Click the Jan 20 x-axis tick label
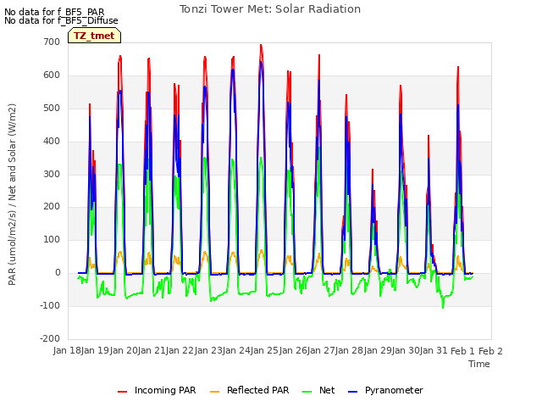This screenshot has width=542, height=407. 124,351
